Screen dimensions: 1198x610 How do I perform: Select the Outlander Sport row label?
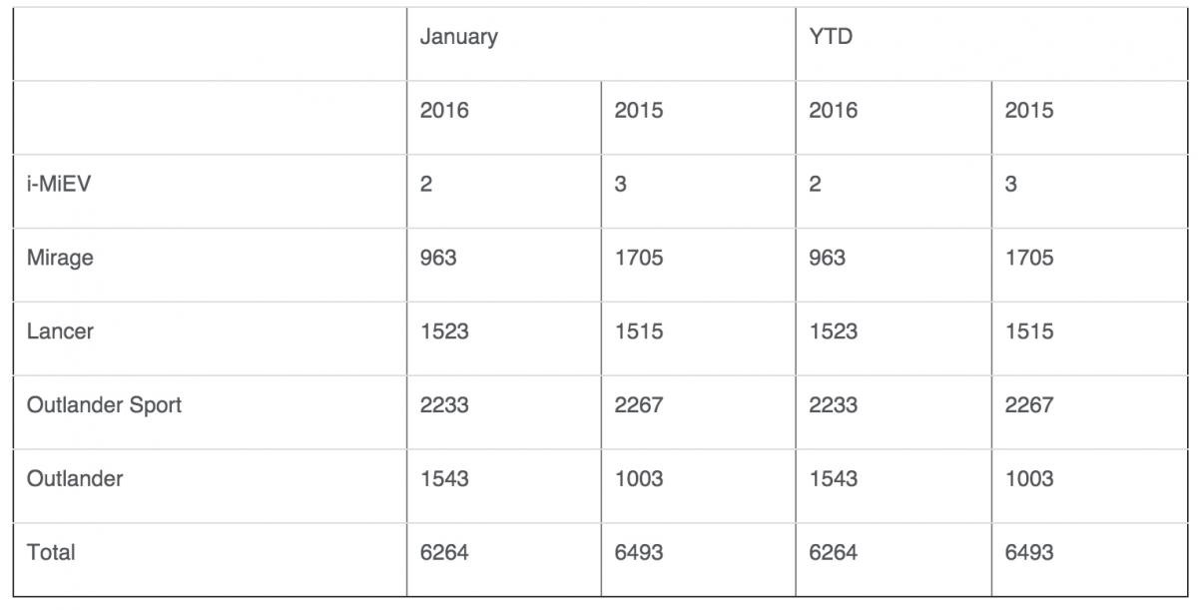104,405
